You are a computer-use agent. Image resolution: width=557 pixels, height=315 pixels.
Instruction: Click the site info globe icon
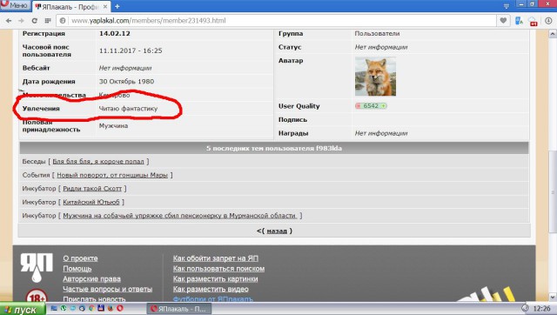[63, 21]
